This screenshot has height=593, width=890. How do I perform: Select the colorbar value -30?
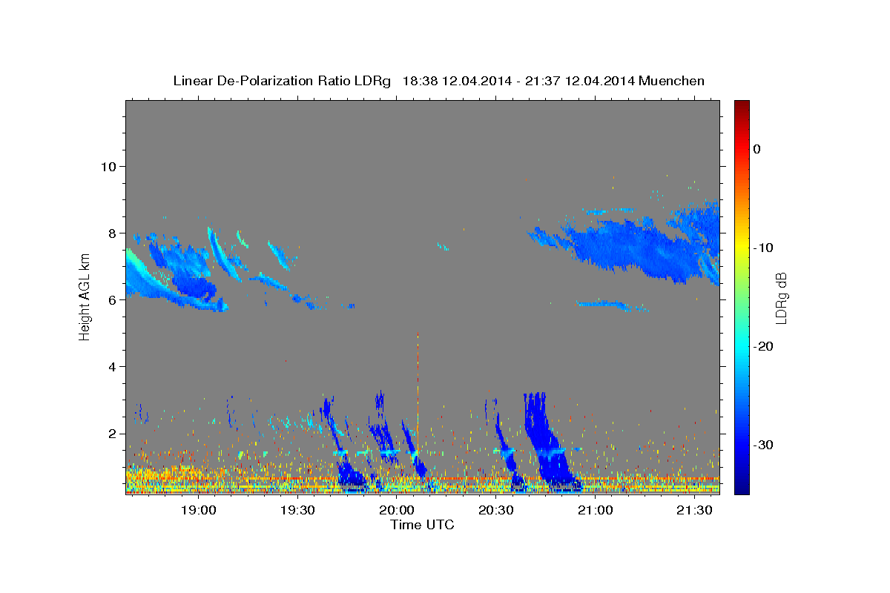click(764, 445)
